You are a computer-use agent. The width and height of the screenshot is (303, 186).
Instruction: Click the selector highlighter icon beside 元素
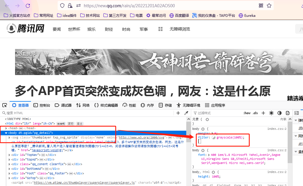point(207,119)
